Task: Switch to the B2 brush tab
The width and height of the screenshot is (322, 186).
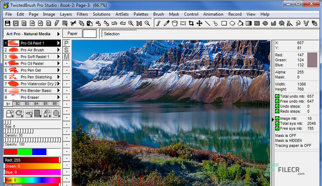Action: [18, 104]
